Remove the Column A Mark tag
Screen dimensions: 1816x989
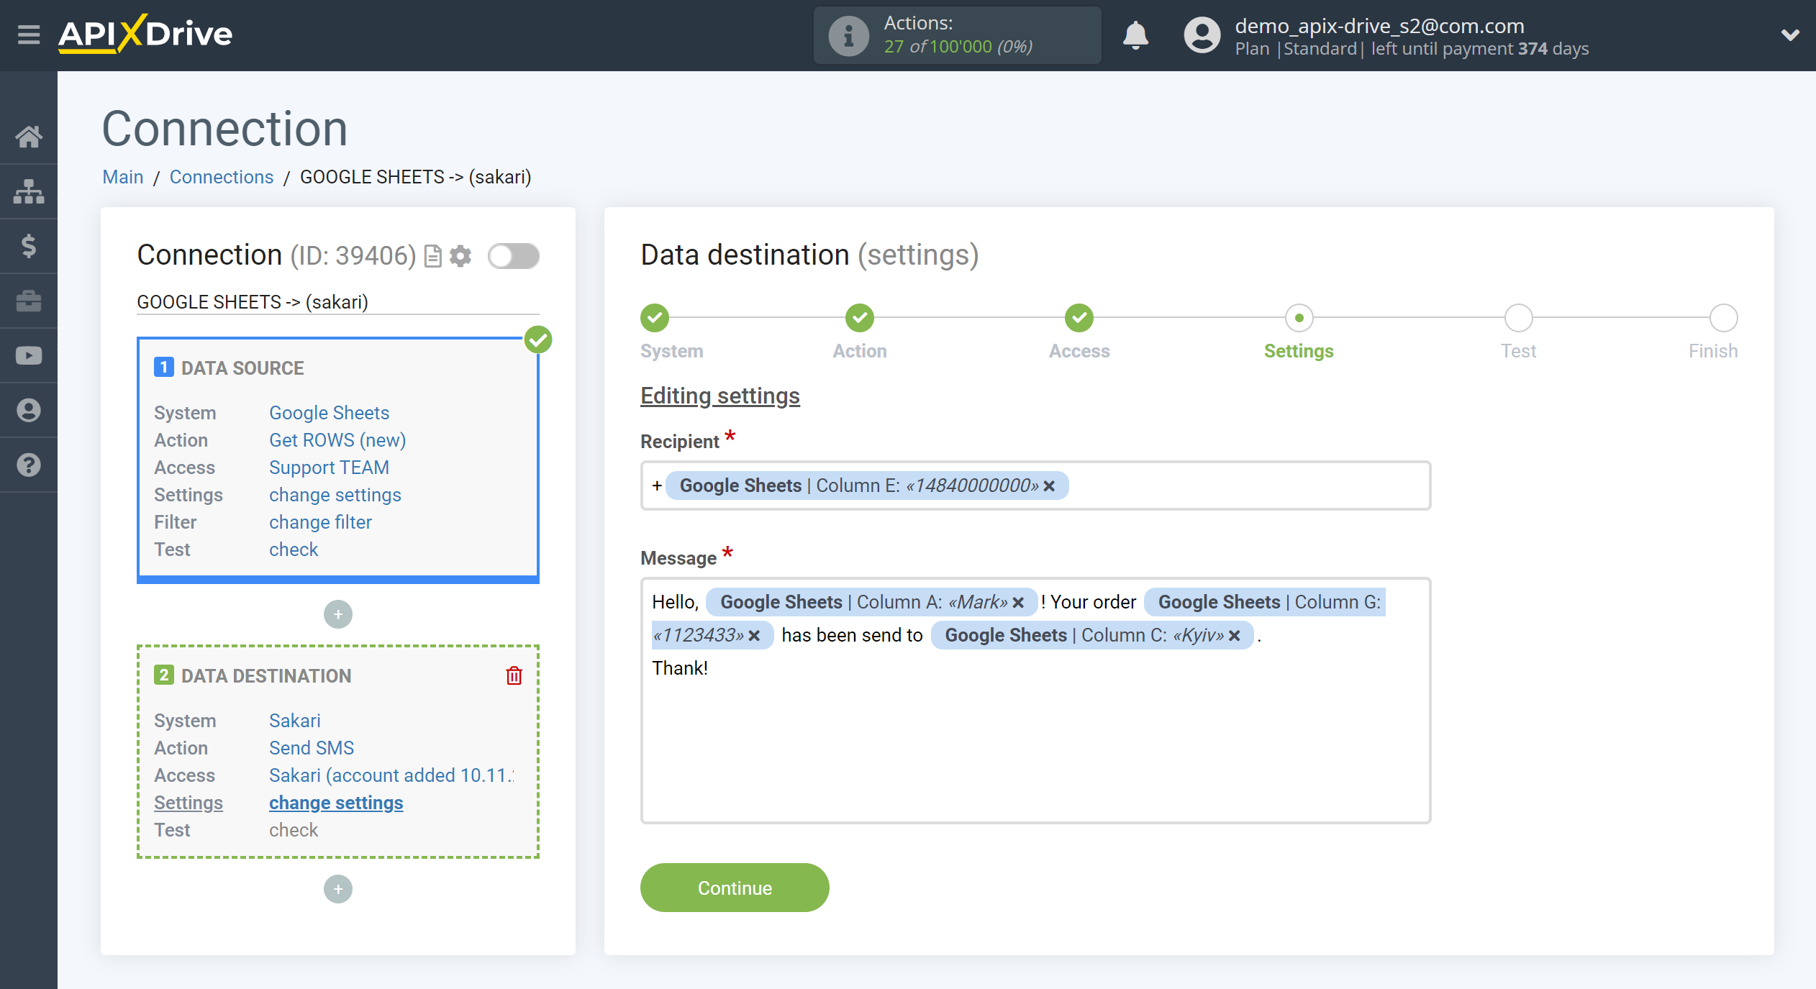[x=1018, y=603]
